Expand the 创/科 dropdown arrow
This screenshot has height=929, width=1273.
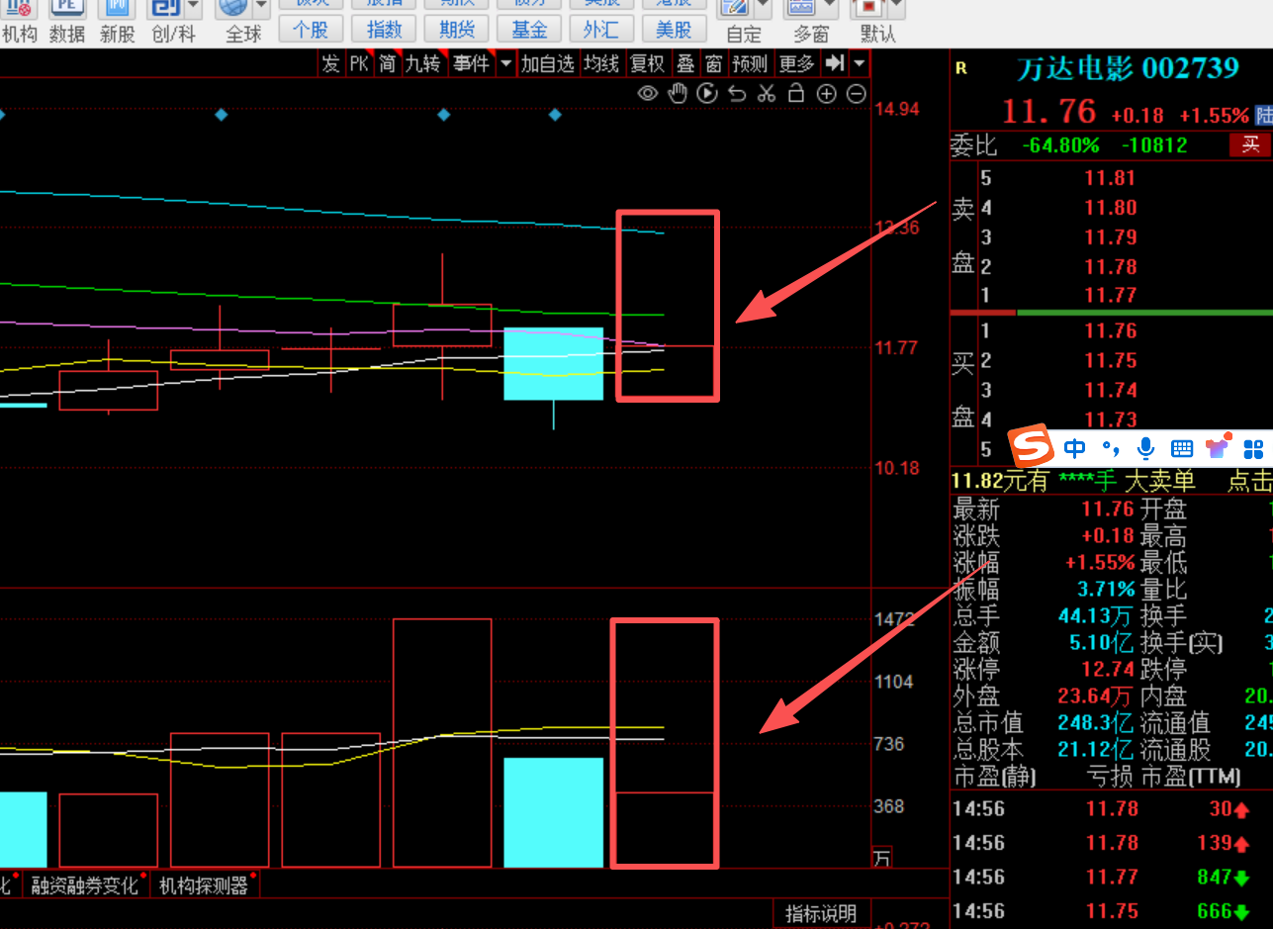[192, 8]
